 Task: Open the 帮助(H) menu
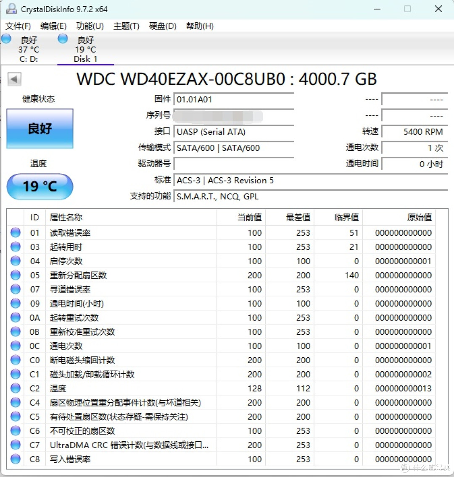click(200, 26)
